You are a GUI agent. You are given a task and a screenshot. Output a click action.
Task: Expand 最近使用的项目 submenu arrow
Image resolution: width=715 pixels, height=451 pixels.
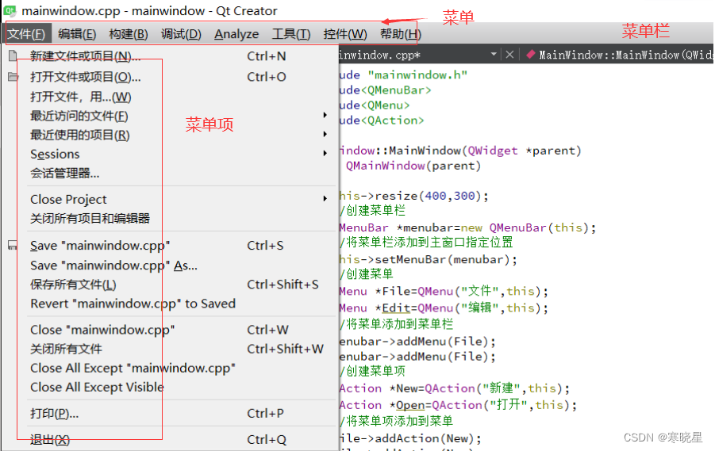[325, 135]
